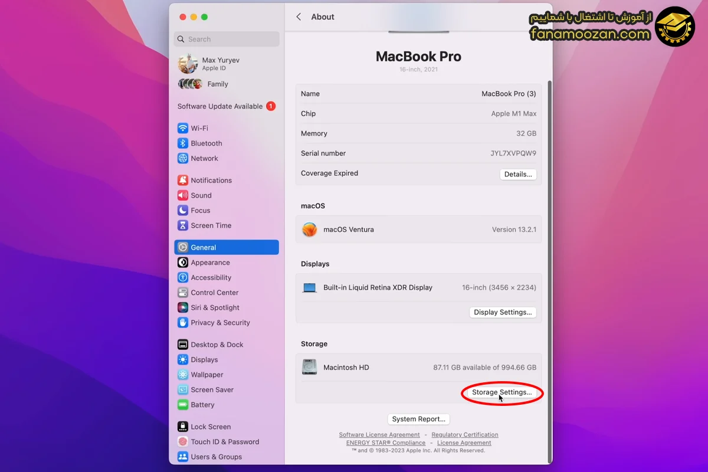The height and width of the screenshot is (472, 708).
Task: Click the General gear icon
Action: click(183, 247)
